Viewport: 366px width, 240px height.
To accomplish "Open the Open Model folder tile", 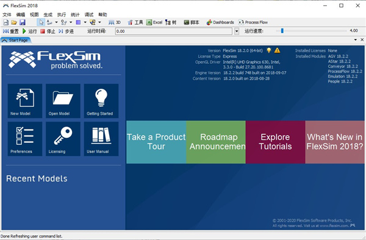I will tap(63, 101).
